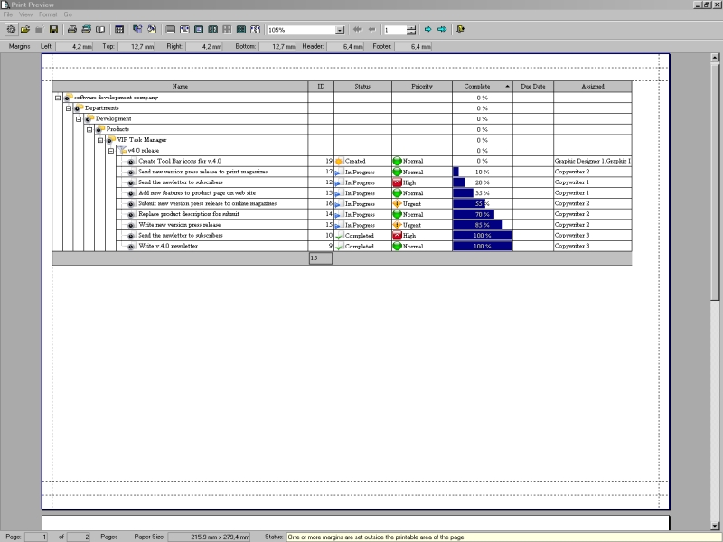Click the ID column header

click(x=321, y=86)
